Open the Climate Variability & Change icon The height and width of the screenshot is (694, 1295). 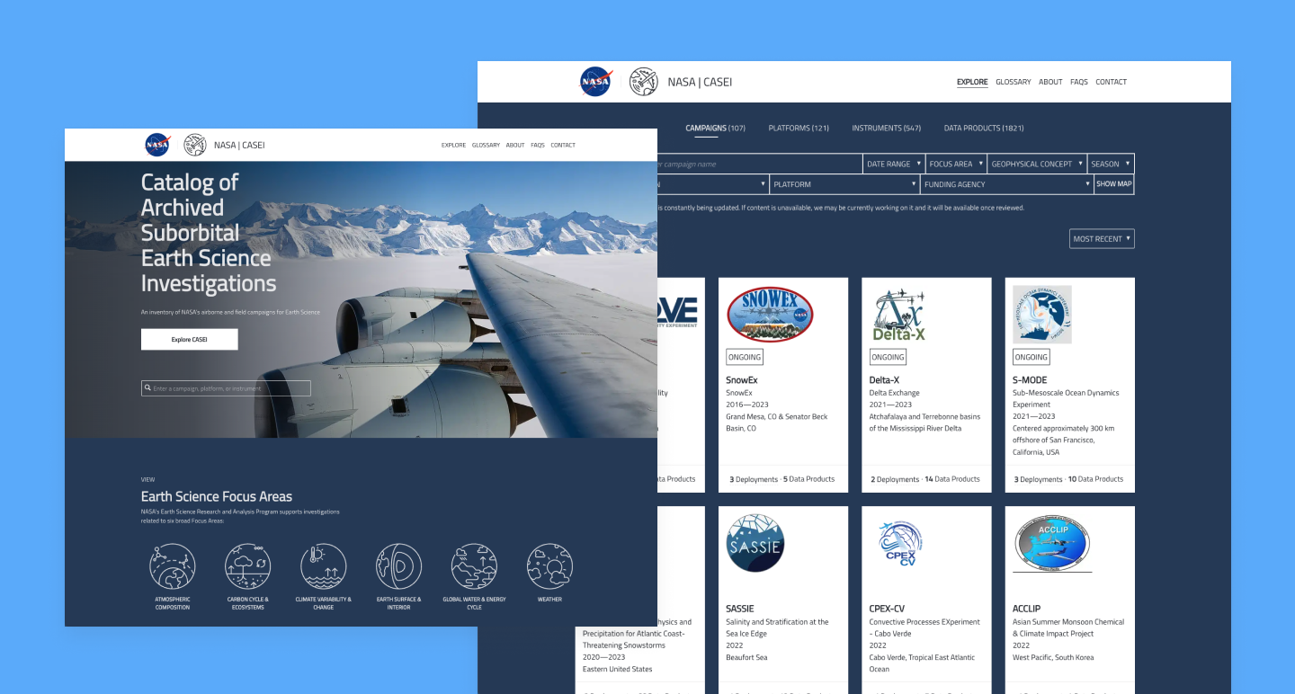323,566
